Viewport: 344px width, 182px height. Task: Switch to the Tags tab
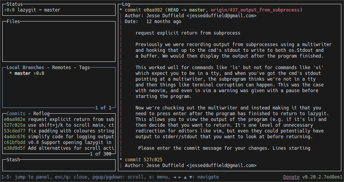(84, 68)
